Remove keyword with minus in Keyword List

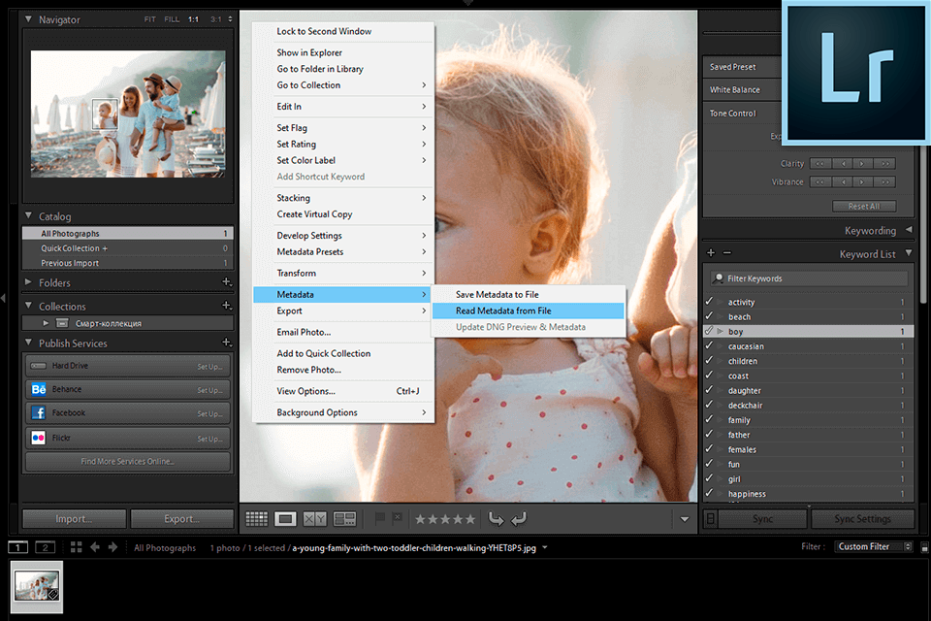tap(726, 252)
